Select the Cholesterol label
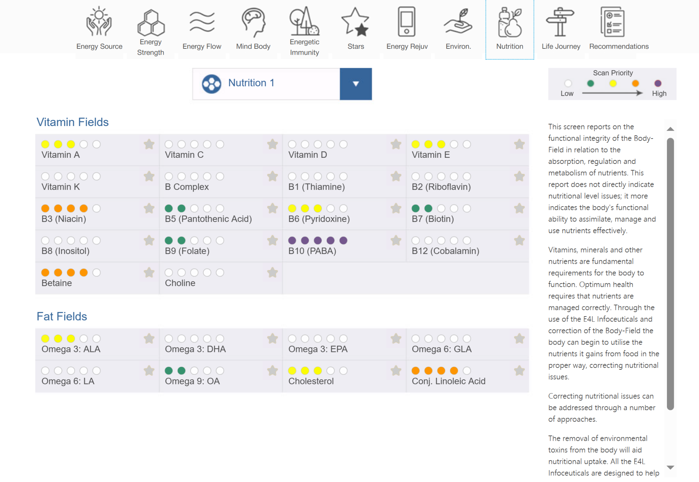Viewport: 699px width, 482px height. [311, 381]
